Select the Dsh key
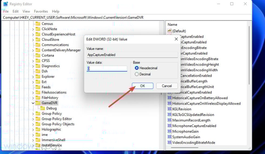The height and width of the screenshot is (154, 265). [45, 71]
